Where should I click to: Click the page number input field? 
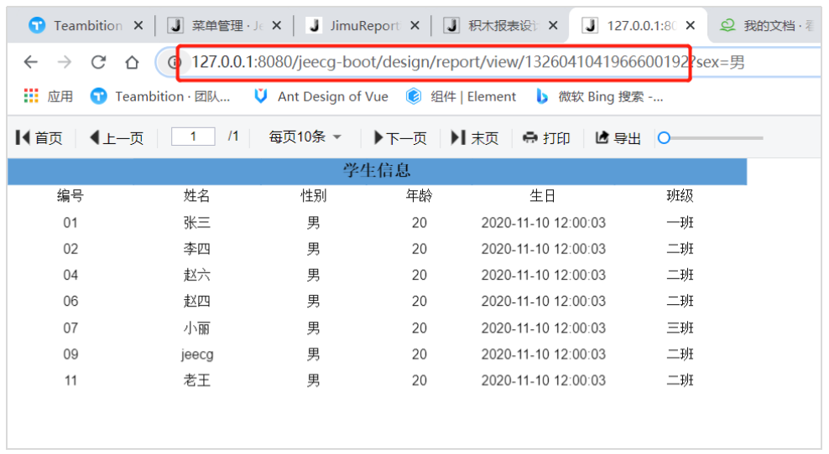193,137
